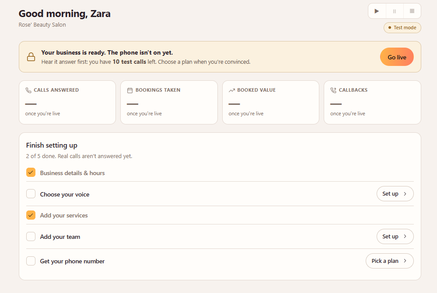Toggle the Add your services checkbox
Screen dimensions: 437x293
(x=31, y=215)
